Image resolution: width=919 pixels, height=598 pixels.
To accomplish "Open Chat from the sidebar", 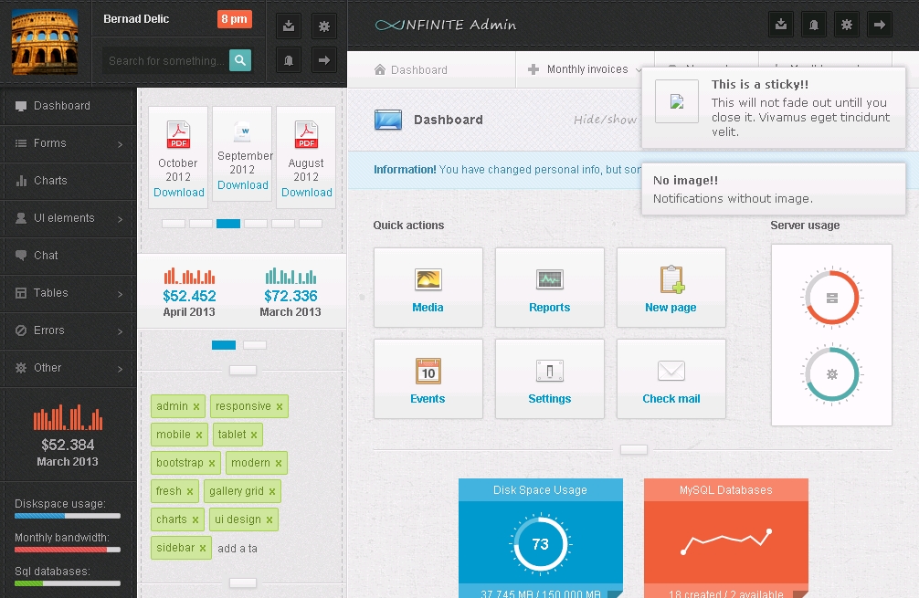I will pyautogui.click(x=46, y=256).
